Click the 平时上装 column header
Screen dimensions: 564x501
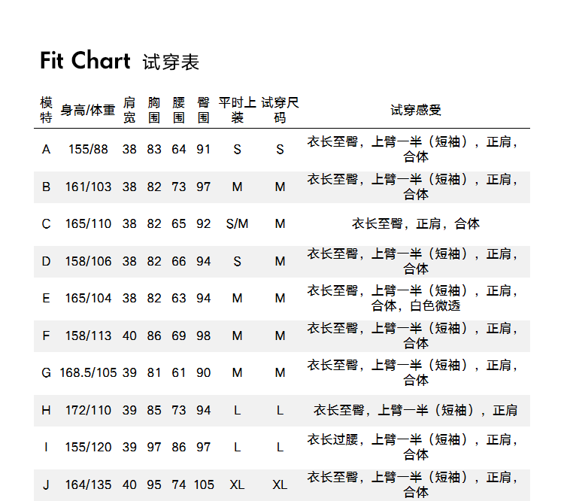[x=238, y=110]
